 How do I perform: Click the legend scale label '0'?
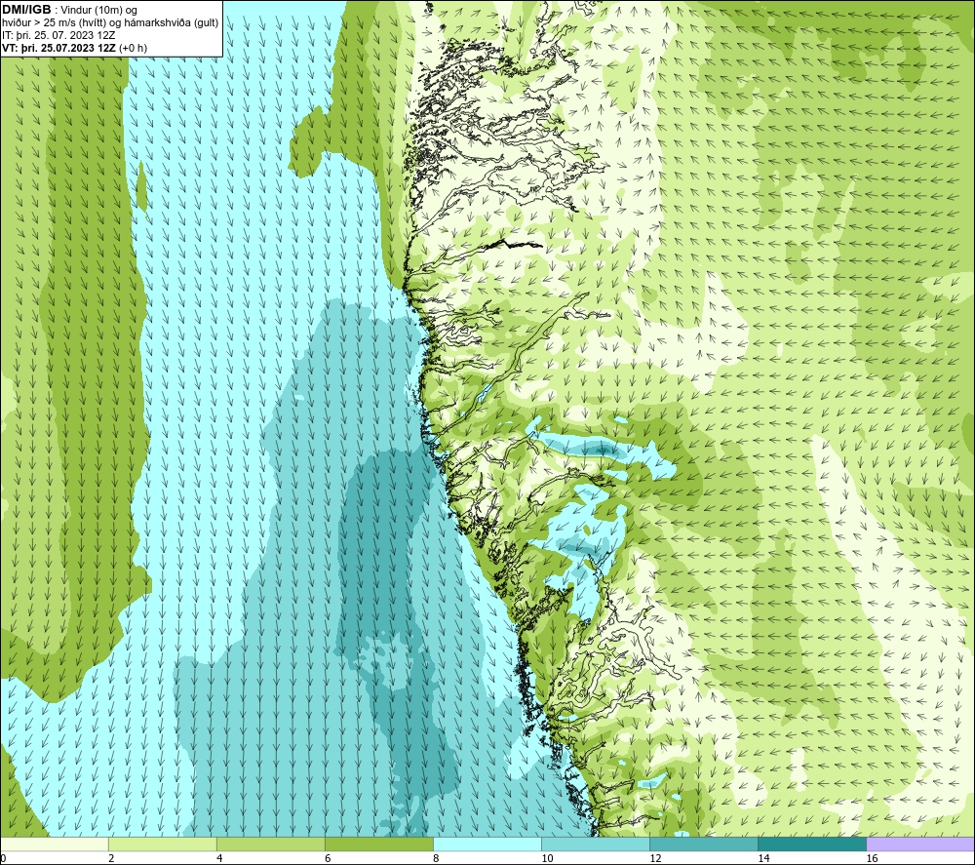click(x=4, y=858)
